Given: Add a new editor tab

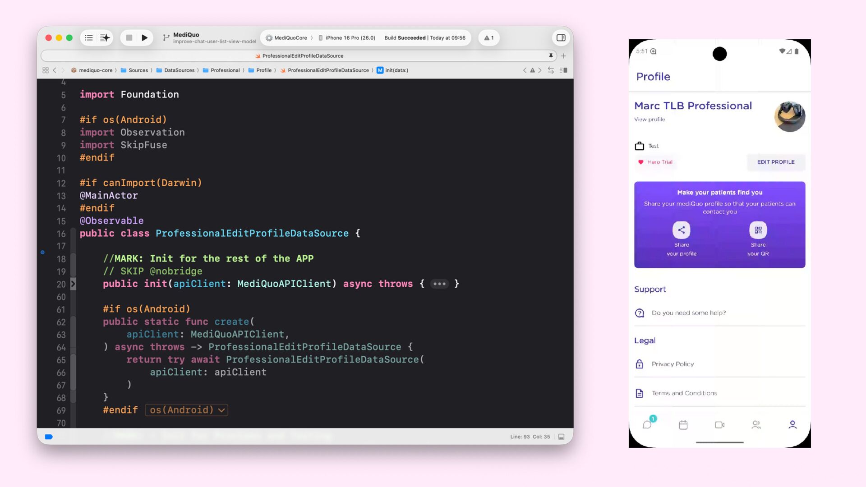Looking at the screenshot, I should pos(563,56).
